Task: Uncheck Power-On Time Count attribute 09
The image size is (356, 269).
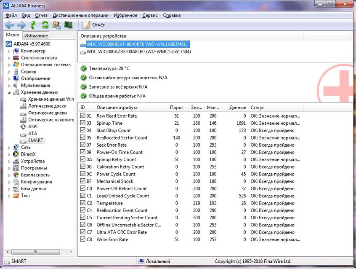Action: [x=83, y=152]
